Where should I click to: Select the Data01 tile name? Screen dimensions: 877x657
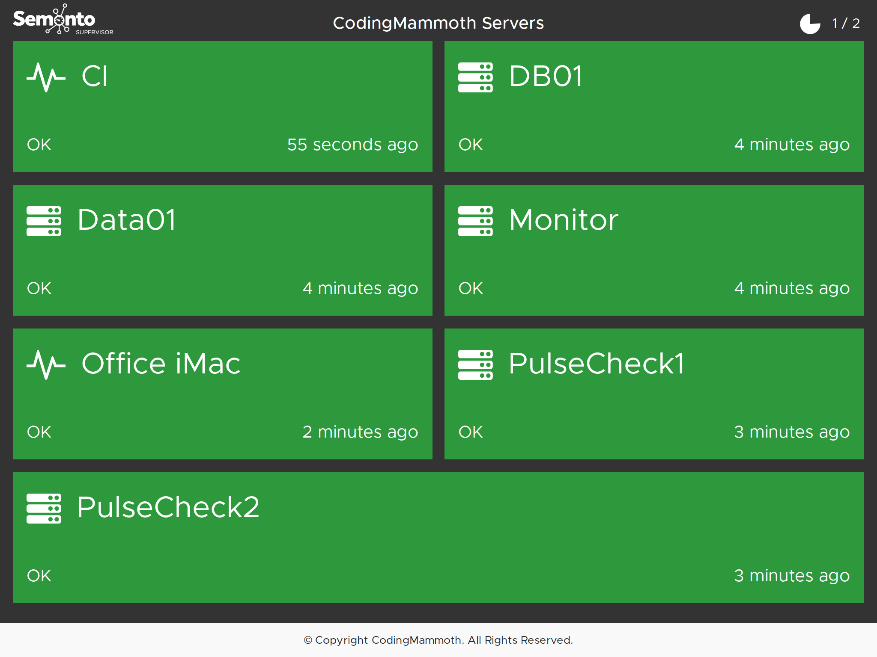pos(127,220)
